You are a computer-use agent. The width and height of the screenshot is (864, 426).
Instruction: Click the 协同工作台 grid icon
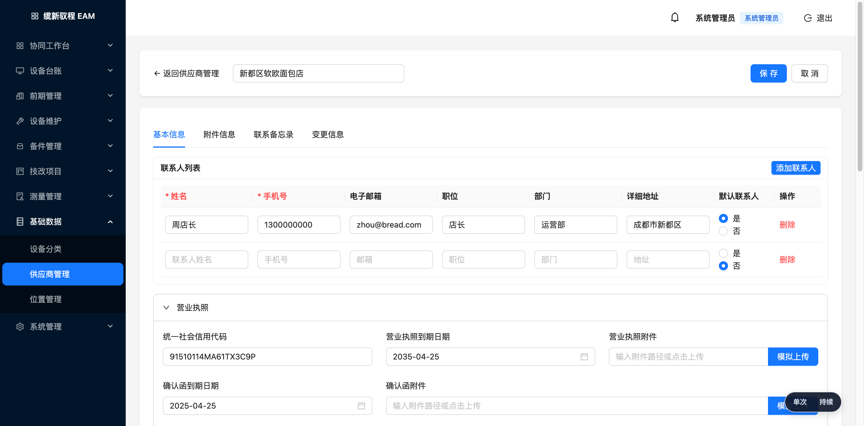point(20,46)
